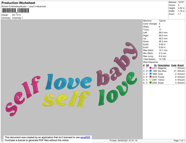The height and width of the screenshot is (143, 186).
Task: Click the Cyan thread color swatch
Action: click(151, 74)
